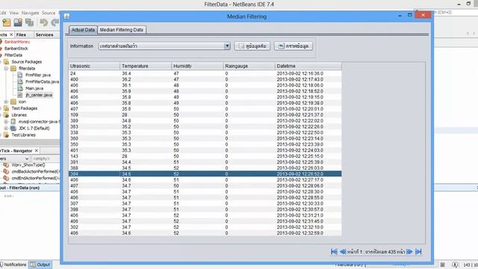The height and width of the screenshot is (269, 478).
Task: Click cmdEndActionPerformed method icon
Action: coord(6,178)
